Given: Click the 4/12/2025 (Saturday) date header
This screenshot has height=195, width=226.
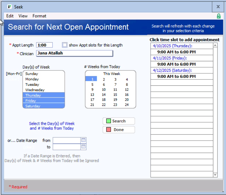Looking at the screenshot, I should coord(182,70).
